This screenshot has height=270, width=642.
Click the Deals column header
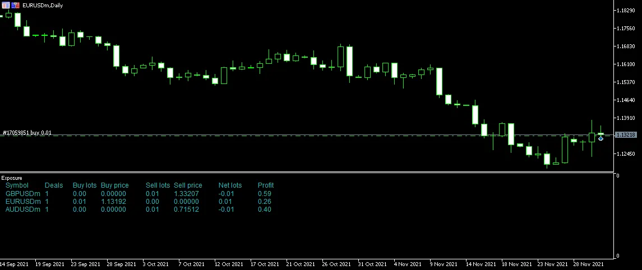point(54,185)
